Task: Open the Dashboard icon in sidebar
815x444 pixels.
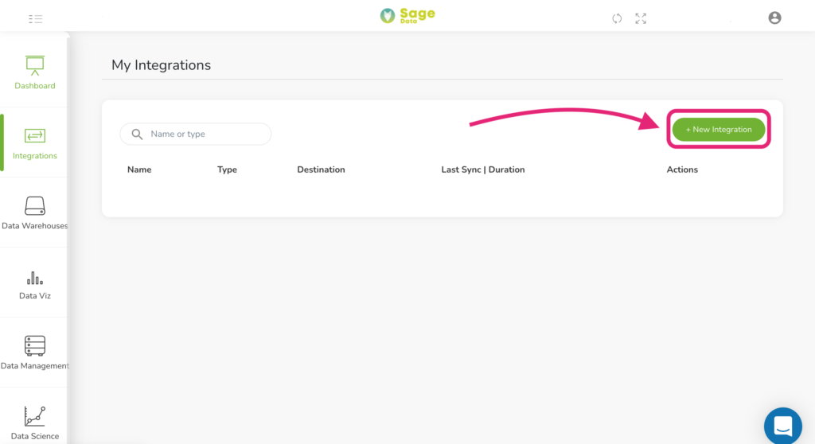Action: 35,66
